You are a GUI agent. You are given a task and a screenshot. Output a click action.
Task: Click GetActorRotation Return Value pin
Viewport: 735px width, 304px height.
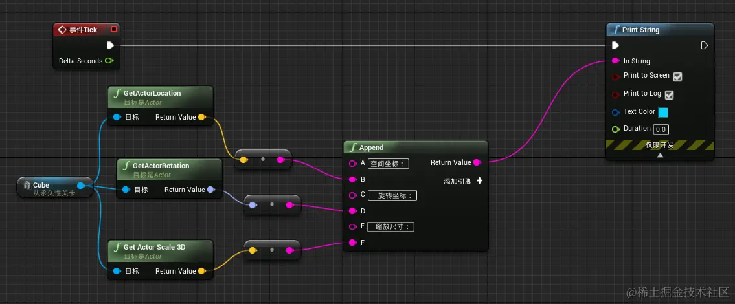coord(211,190)
